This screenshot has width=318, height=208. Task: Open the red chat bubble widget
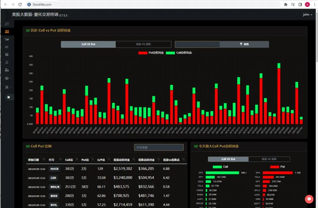pos(309,199)
